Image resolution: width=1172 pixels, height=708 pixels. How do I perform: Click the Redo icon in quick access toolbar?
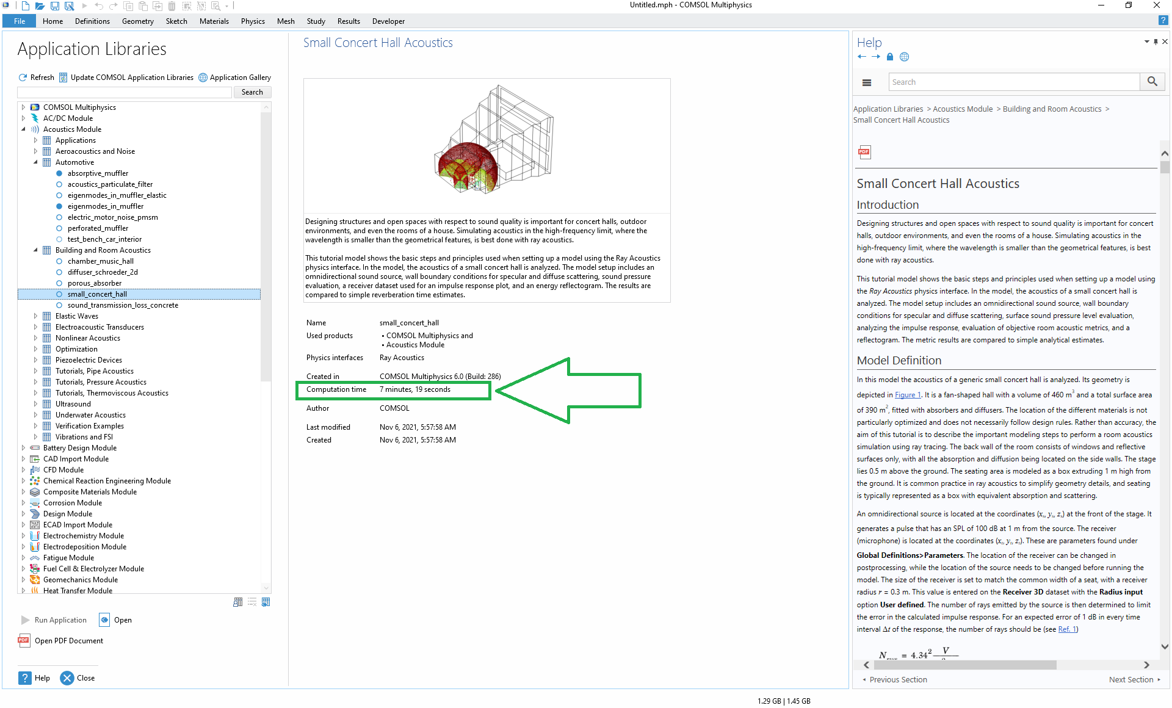114,6
